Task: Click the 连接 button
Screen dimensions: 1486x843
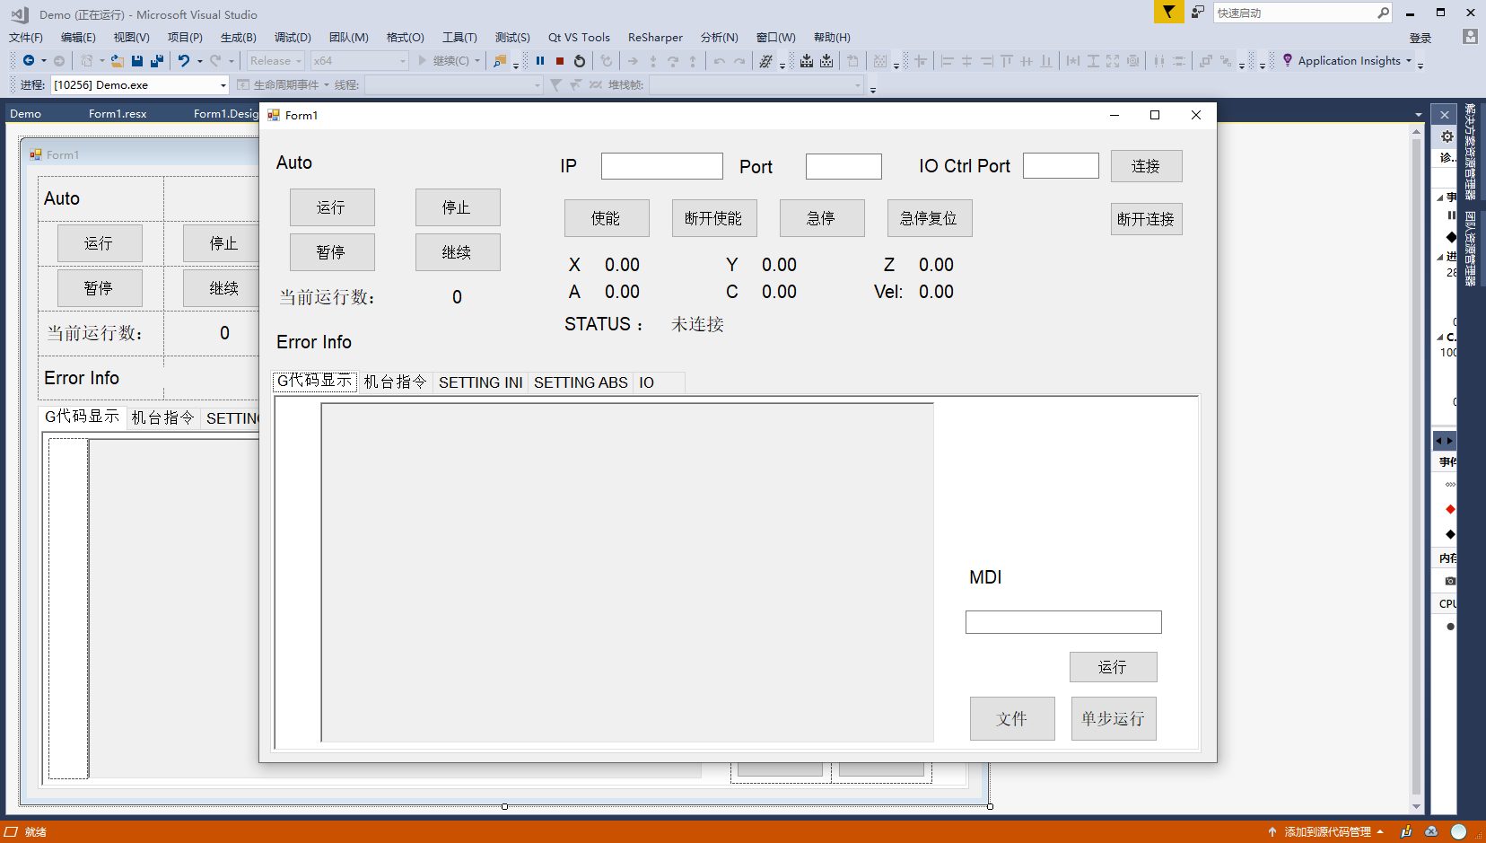Action: coord(1146,166)
